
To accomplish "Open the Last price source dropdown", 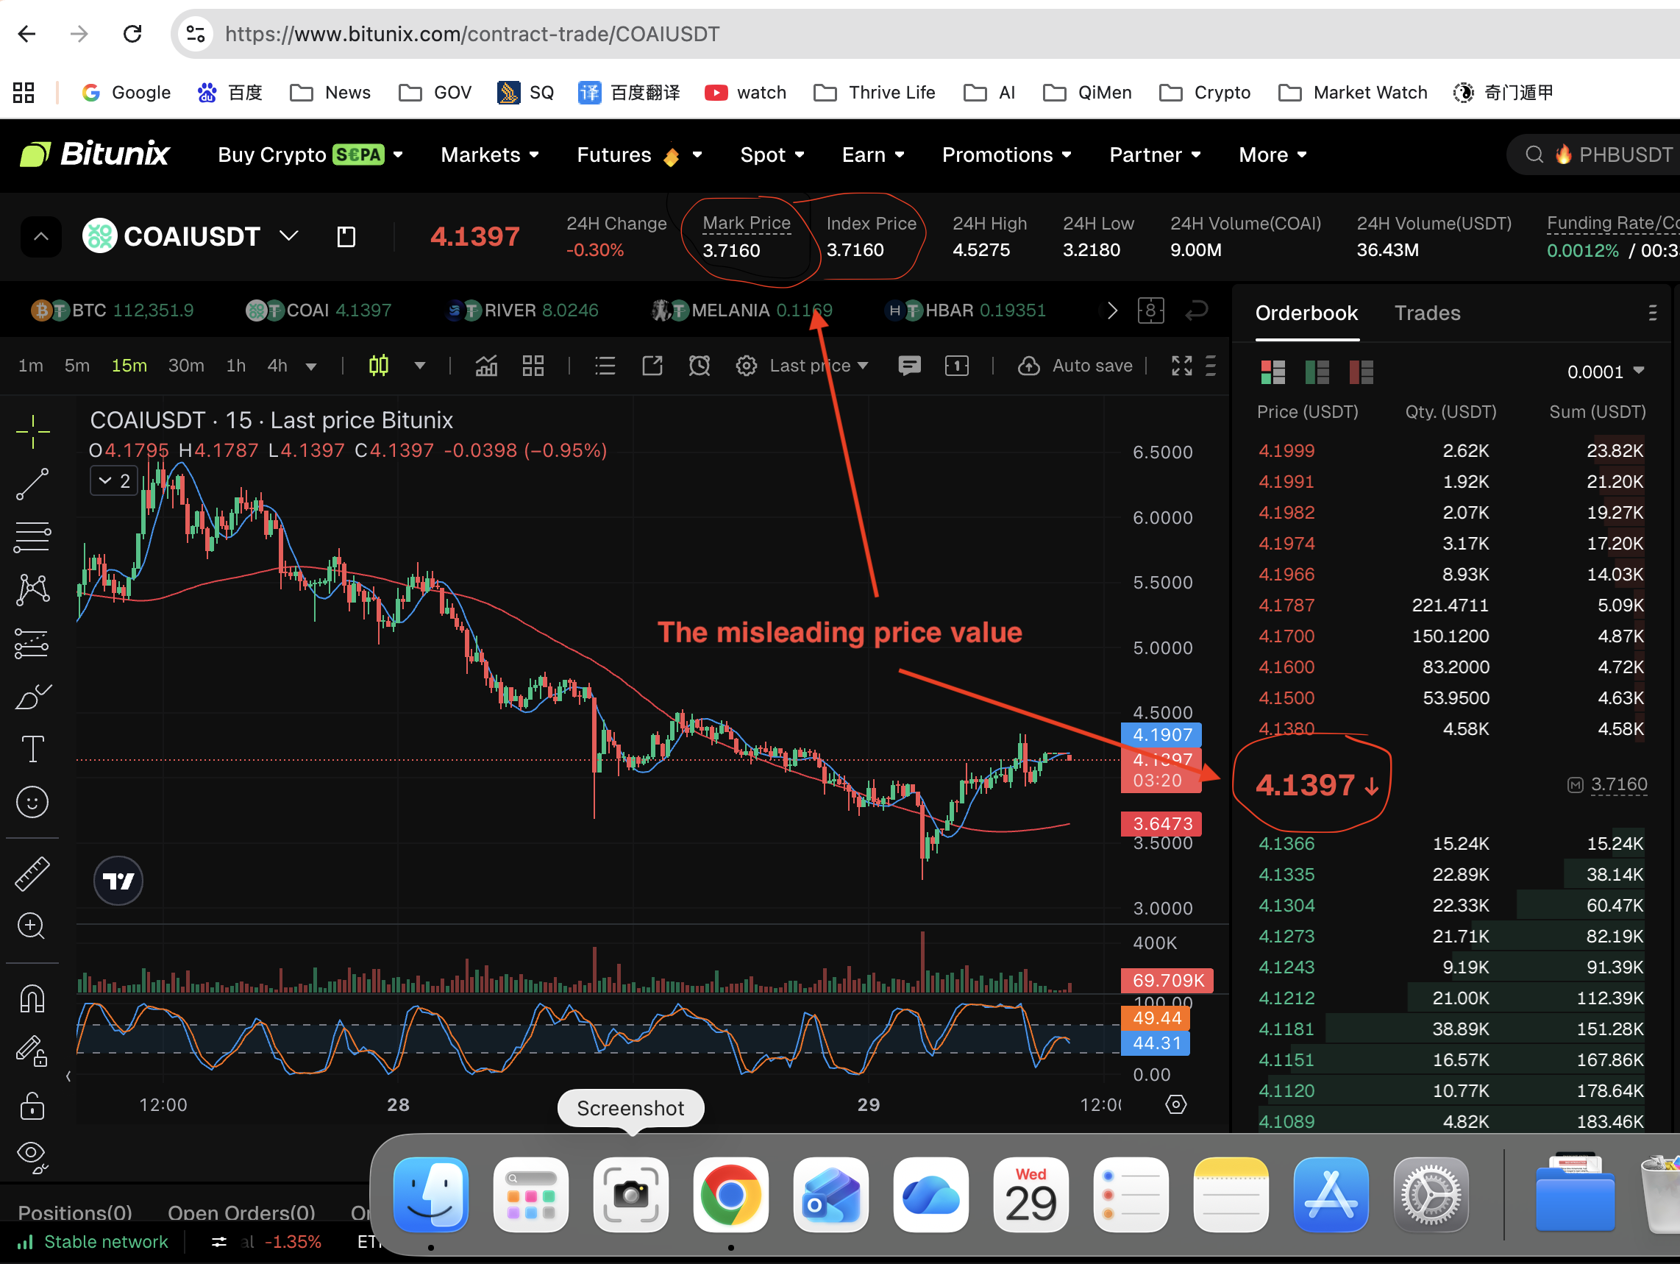I will click(818, 366).
